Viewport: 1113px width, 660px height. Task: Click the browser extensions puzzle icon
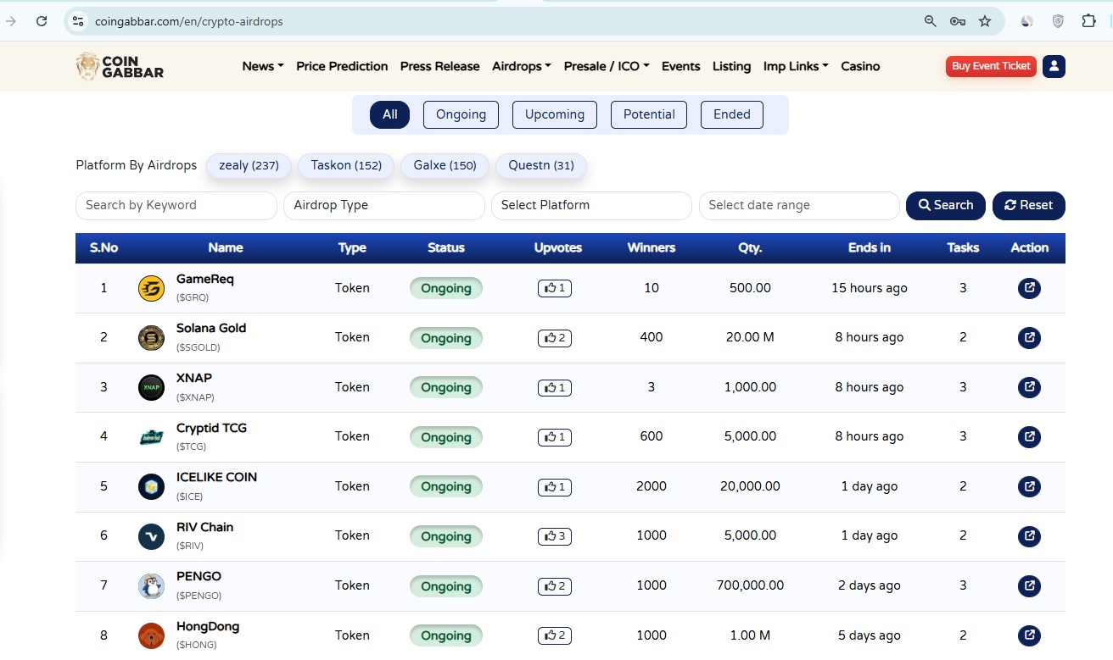tap(1088, 21)
